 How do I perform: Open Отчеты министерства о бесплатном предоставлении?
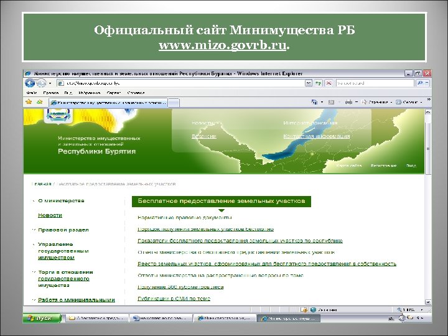tap(236, 253)
